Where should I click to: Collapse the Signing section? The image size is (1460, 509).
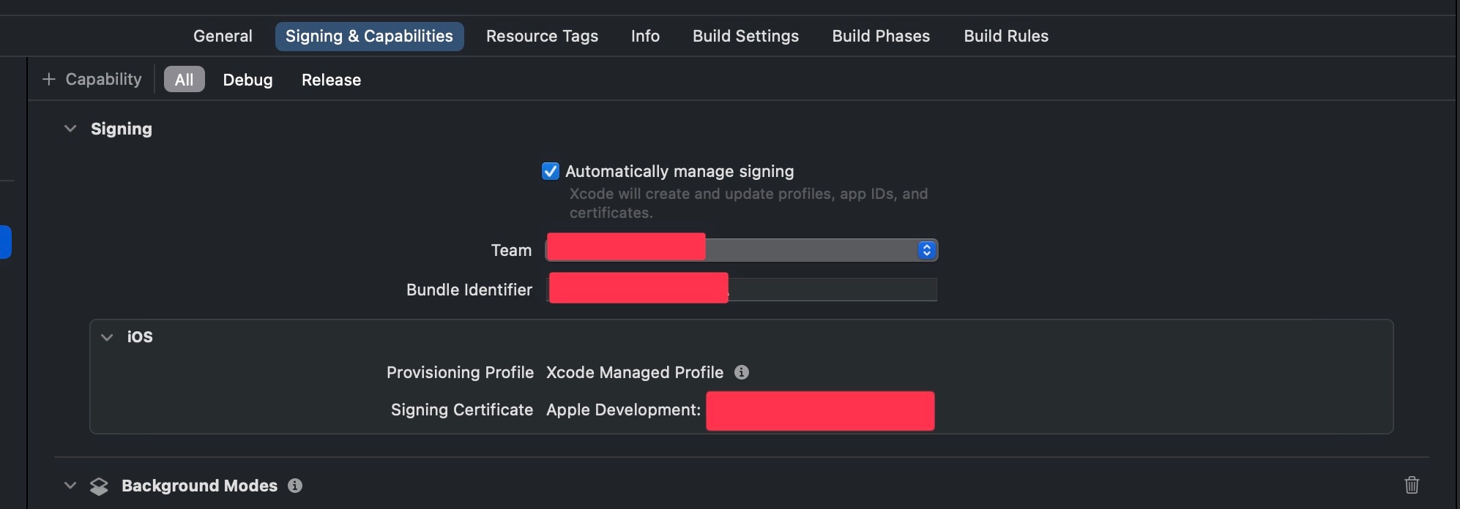tap(70, 129)
